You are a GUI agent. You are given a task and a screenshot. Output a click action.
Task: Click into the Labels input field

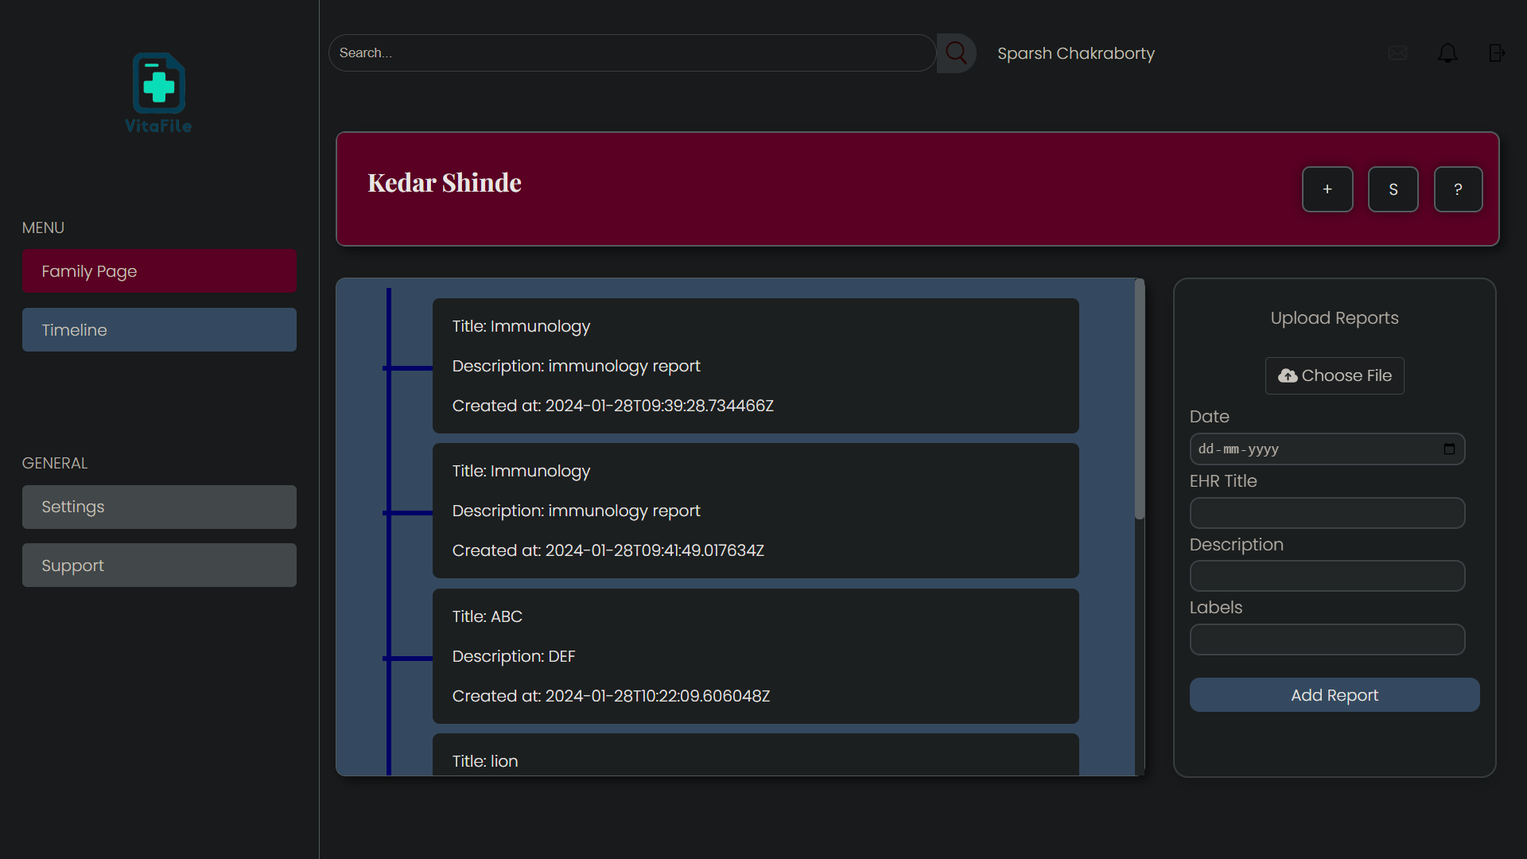[x=1327, y=639]
